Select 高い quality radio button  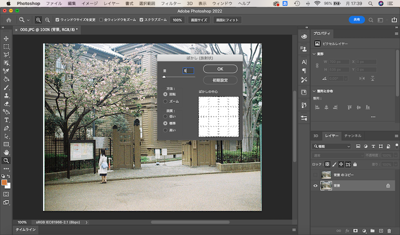(x=165, y=130)
